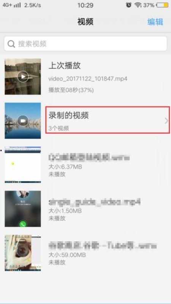Viewport: 171px width, 304px height.
Task: Tap the play icon on last played thumbnail
Action: point(23,77)
